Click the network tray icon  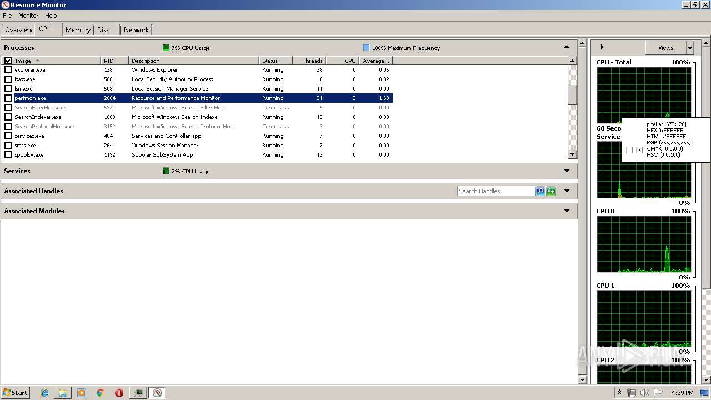[632, 393]
